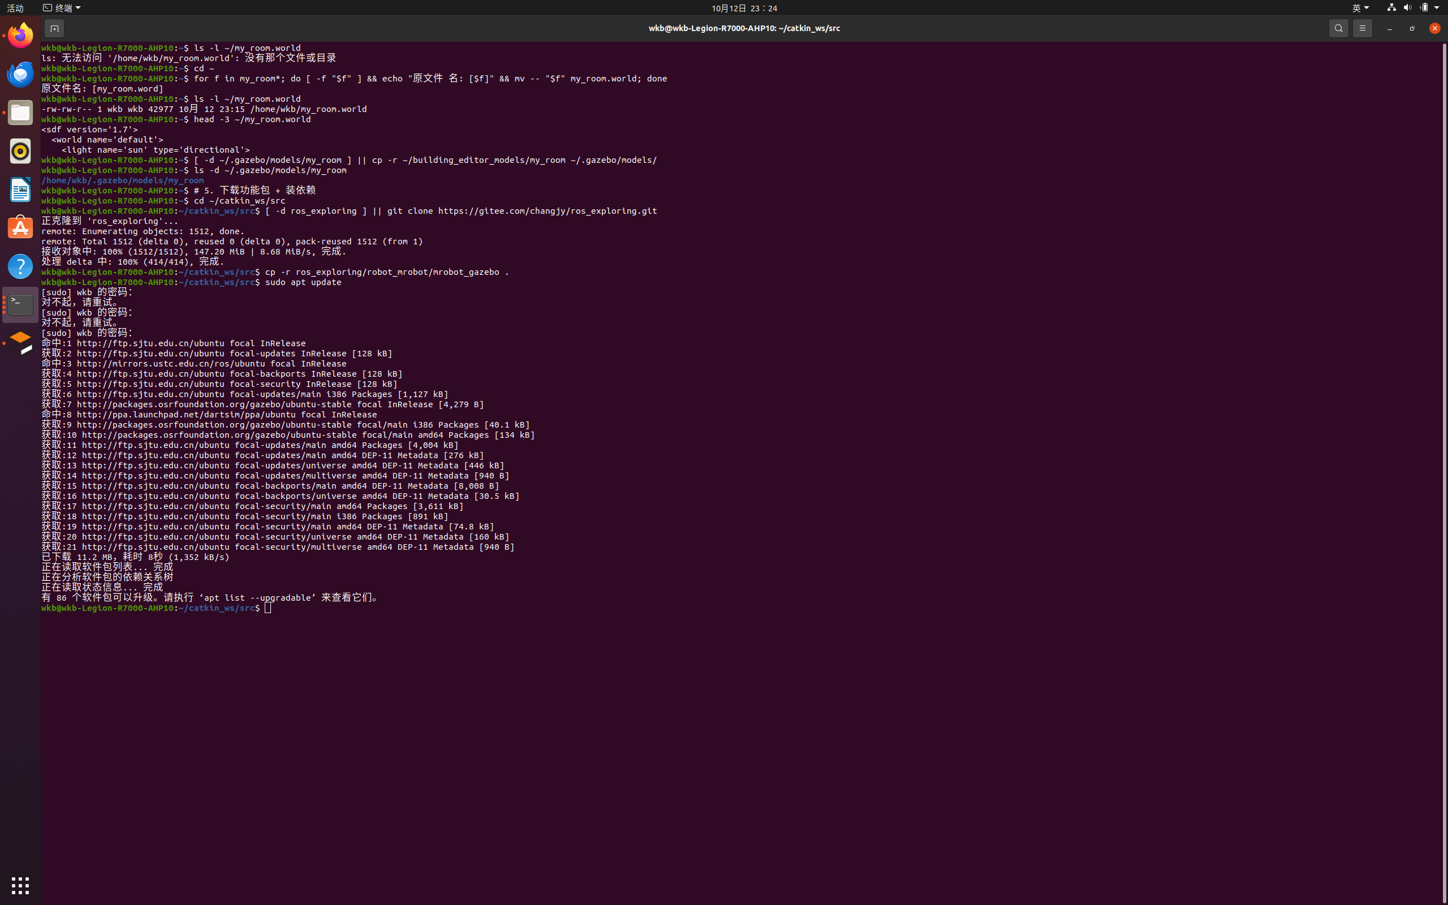Click the "<sdf version='1.7'>" output line
Viewport: 1448px width, 905px height.
pyautogui.click(x=89, y=130)
